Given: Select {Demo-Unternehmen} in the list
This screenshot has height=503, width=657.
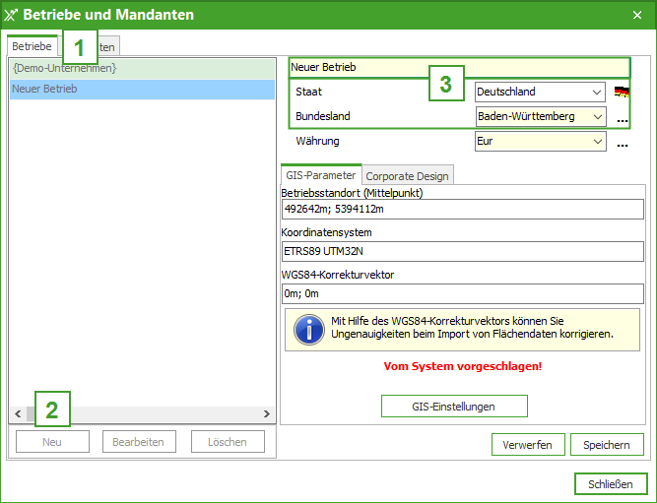Looking at the screenshot, I should click(x=65, y=68).
